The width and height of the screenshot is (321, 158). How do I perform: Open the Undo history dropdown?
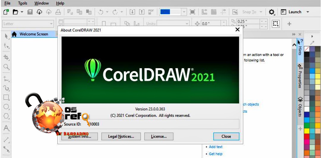point(107,12)
